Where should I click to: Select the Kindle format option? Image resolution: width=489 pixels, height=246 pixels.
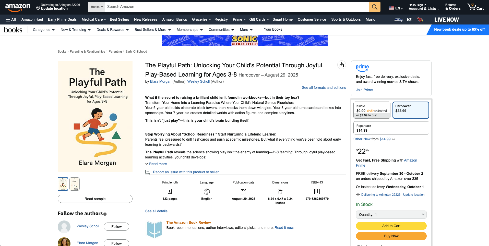(372, 110)
